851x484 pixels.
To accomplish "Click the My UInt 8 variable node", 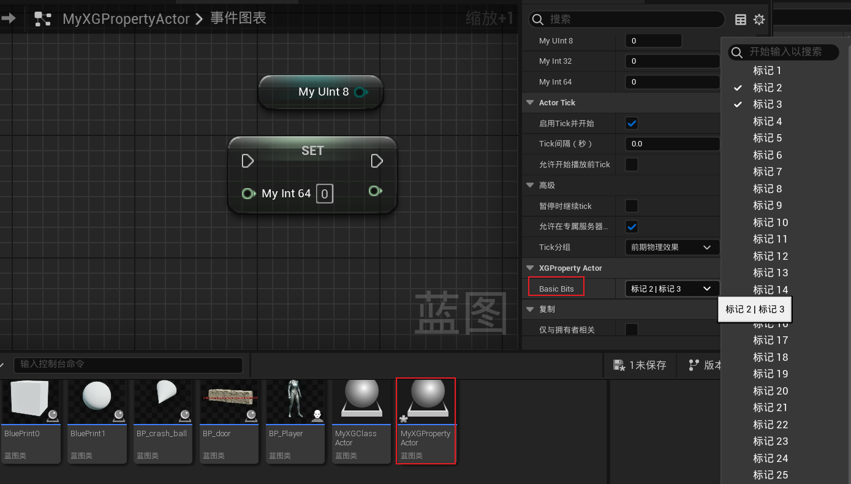I will 321,92.
